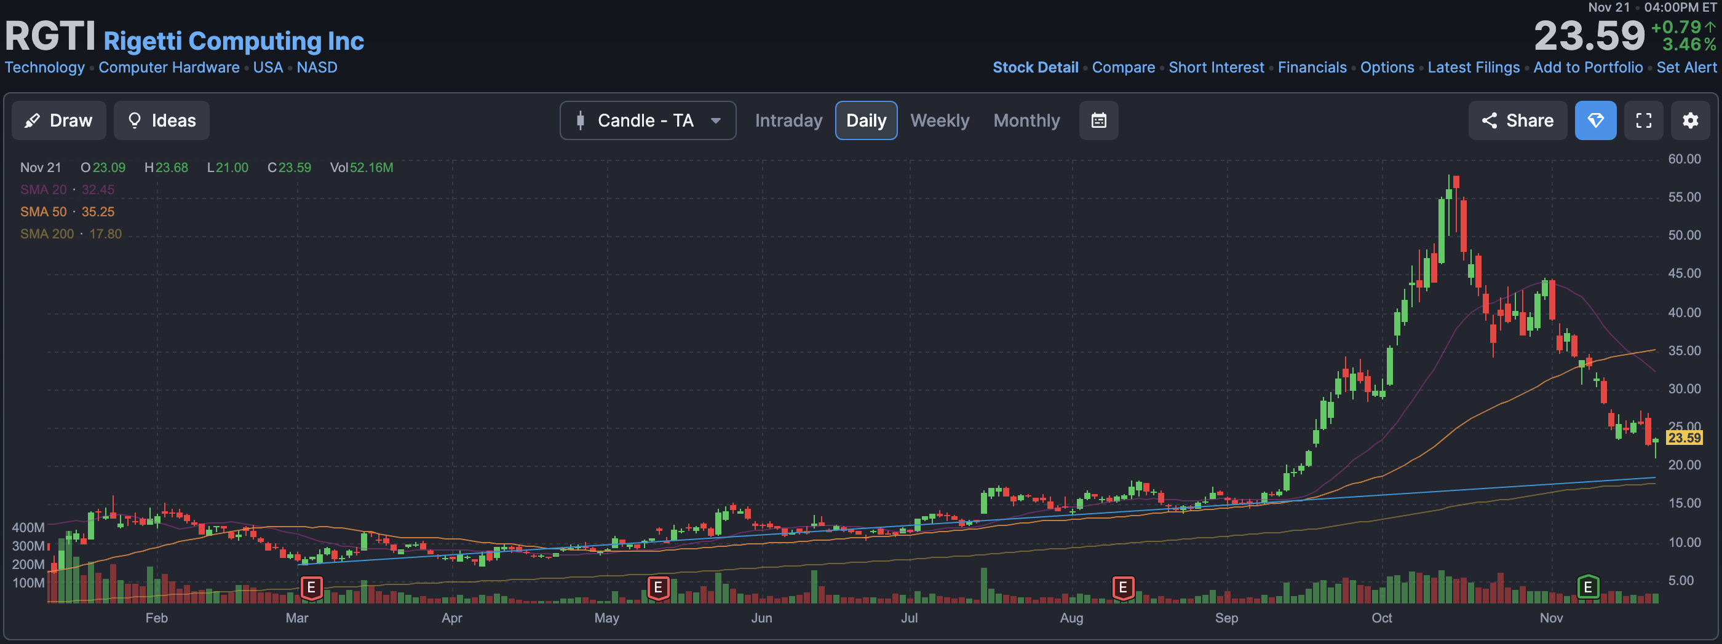Click the Set Alert link

(x=1686, y=68)
